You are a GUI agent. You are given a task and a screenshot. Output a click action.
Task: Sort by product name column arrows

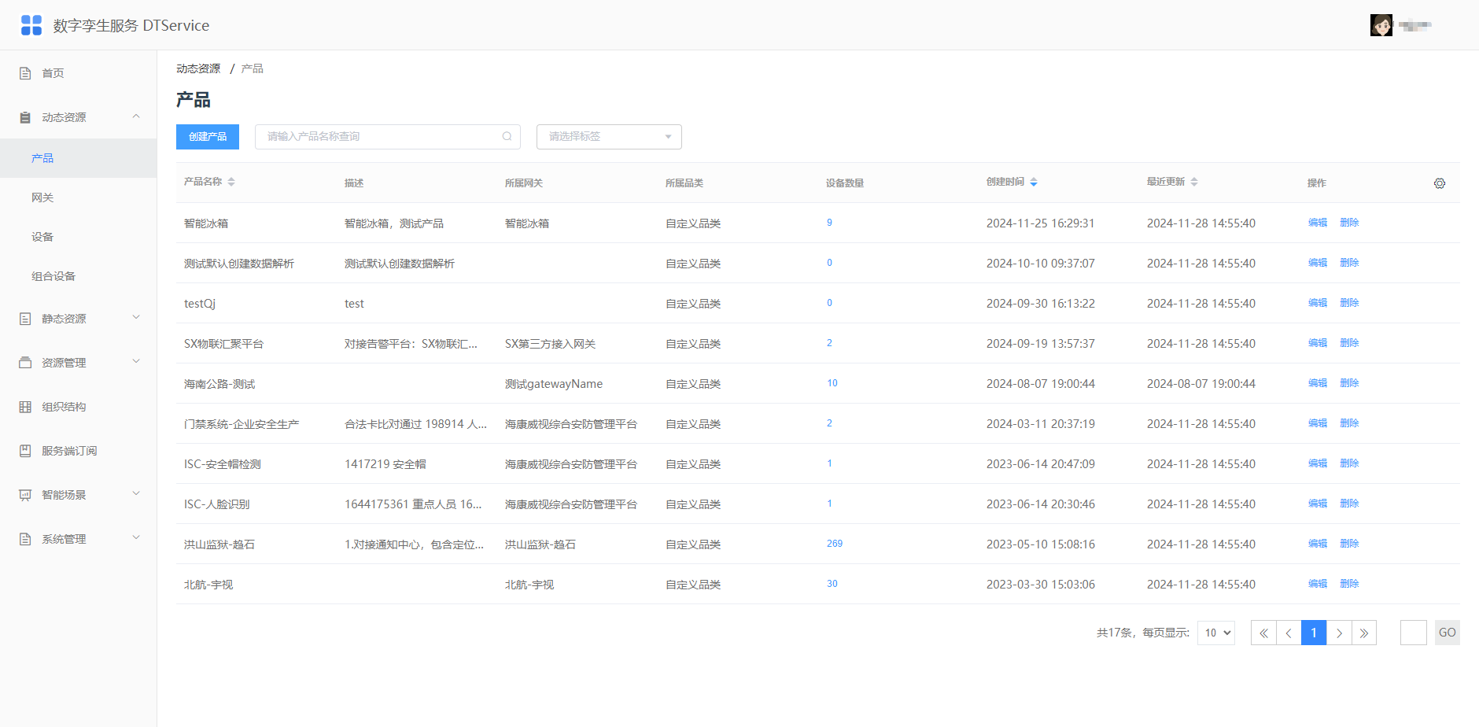[x=231, y=182]
